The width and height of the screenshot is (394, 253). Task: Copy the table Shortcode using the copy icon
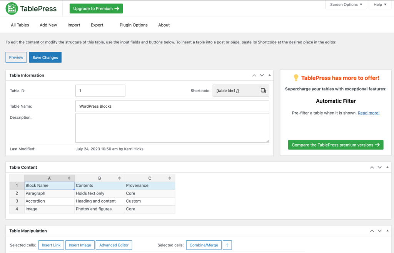point(263,90)
